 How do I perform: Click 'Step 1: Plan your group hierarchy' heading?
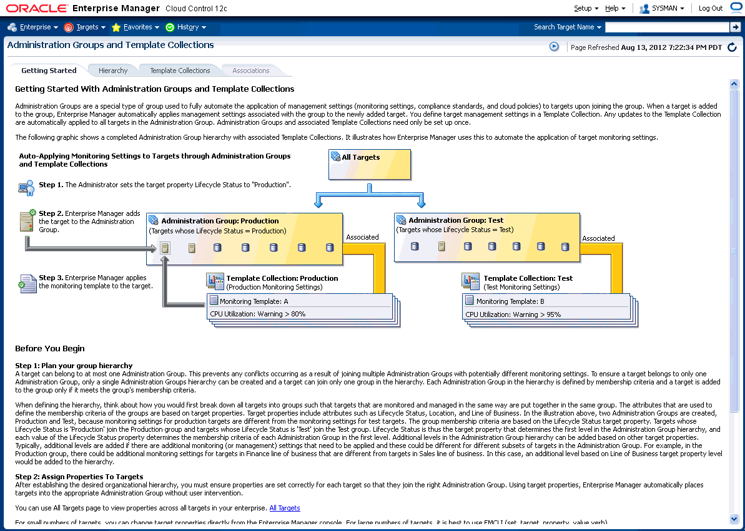pos(74,366)
